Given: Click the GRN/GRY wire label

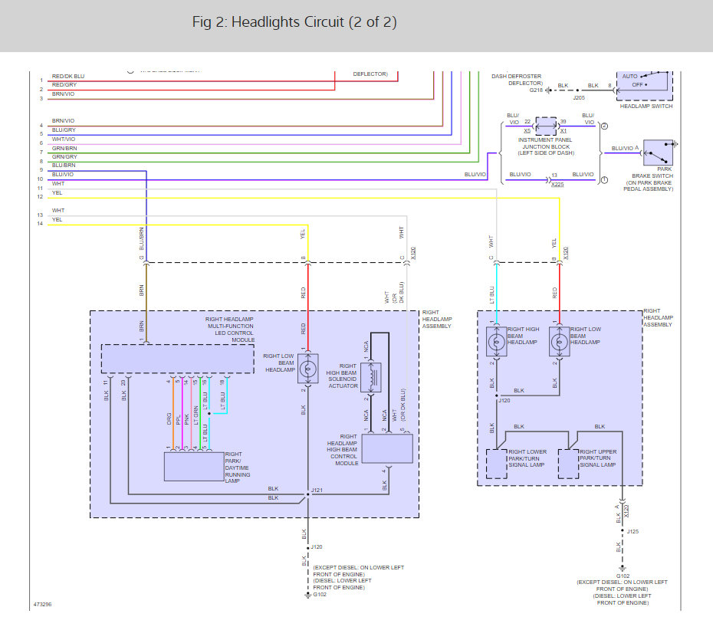Looking at the screenshot, I should point(64,157).
